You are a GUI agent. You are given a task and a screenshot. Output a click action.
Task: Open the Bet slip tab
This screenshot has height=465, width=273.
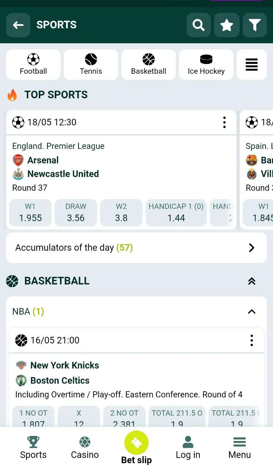coord(136,448)
